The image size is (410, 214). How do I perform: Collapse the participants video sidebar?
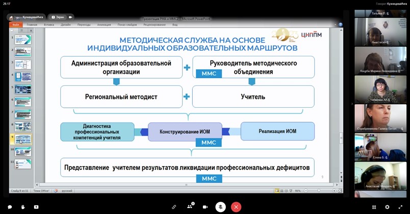point(351,104)
